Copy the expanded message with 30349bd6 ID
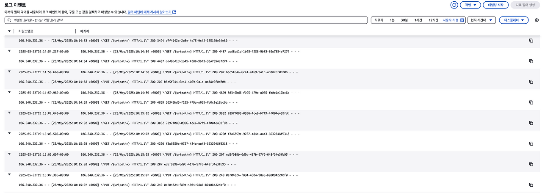Viewport: 542px width, 193px height. point(531,102)
